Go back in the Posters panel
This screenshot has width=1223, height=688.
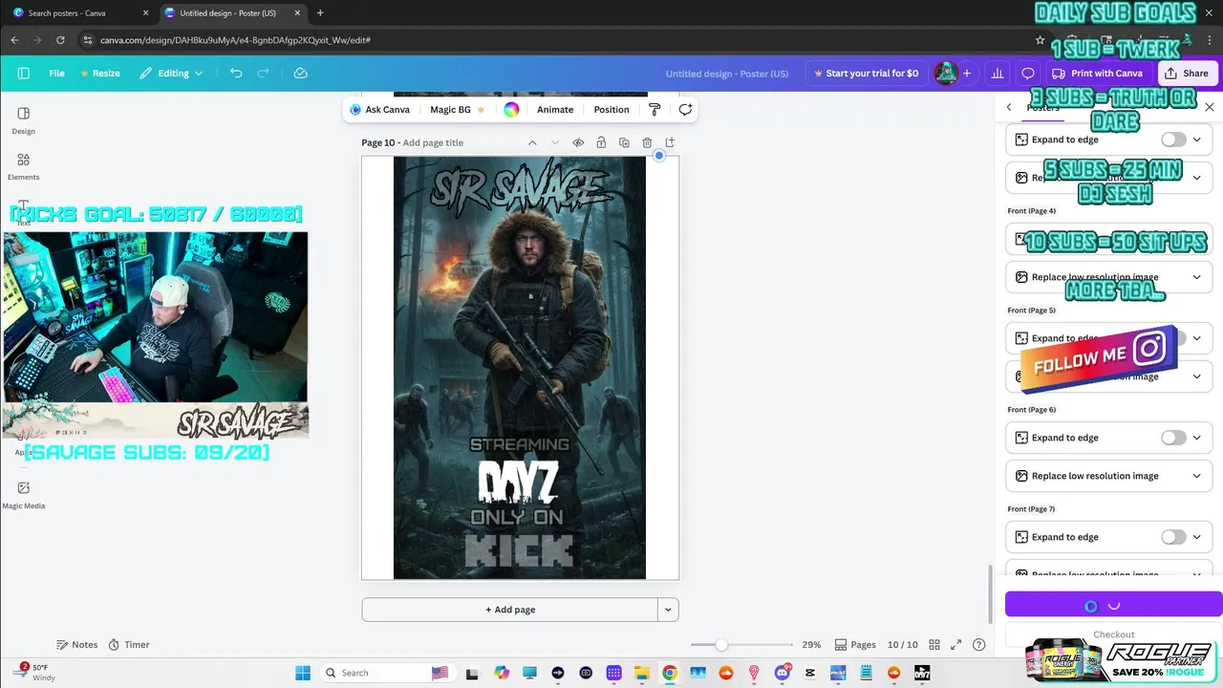point(1009,107)
